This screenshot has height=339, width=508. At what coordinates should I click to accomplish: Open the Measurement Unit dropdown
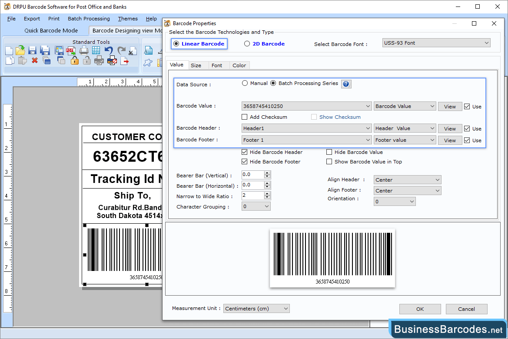tap(256, 309)
